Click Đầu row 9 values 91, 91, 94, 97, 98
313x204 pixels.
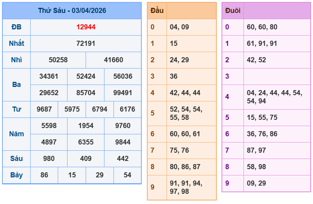click(186, 188)
